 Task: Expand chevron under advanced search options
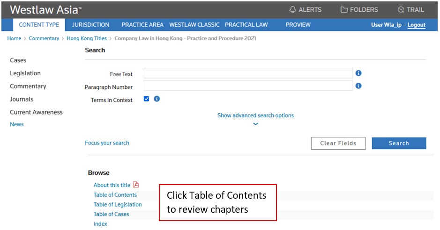(255, 124)
